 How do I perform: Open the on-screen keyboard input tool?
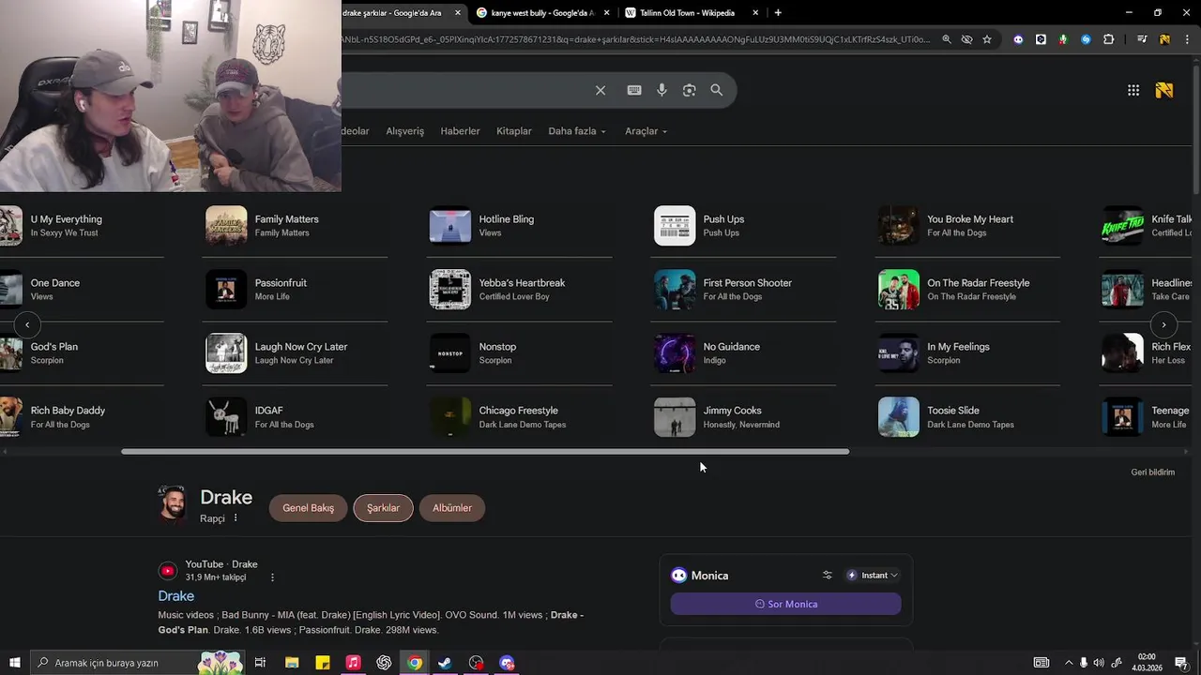[634, 90]
